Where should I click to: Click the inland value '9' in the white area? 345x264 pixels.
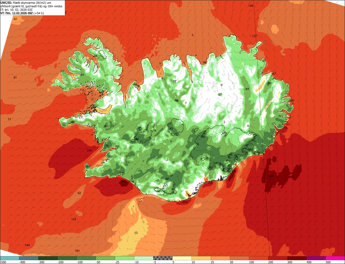tap(222, 85)
